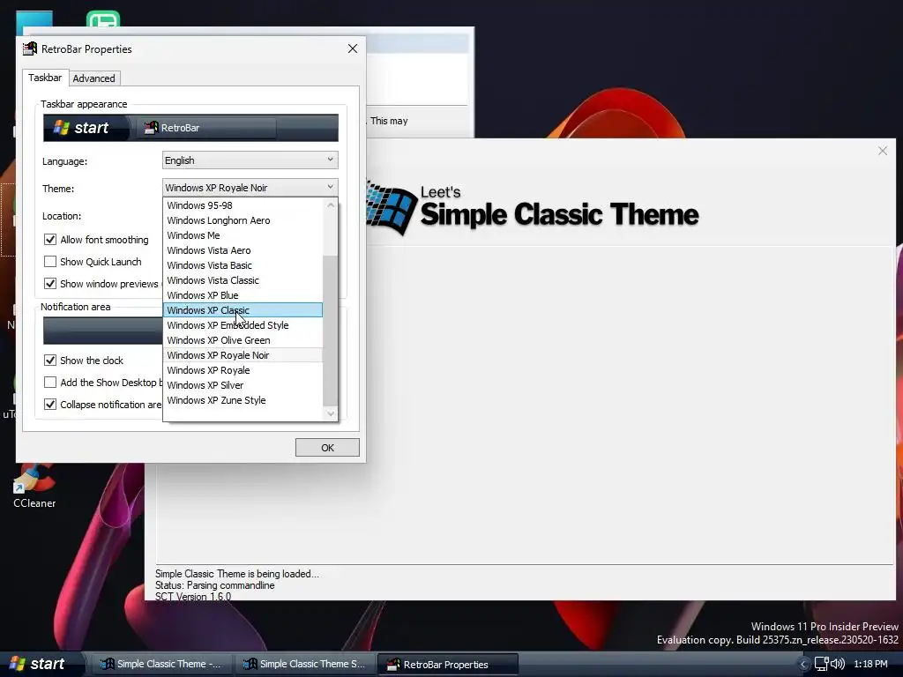Click RetroBar Properties title bar icon

coord(30,49)
